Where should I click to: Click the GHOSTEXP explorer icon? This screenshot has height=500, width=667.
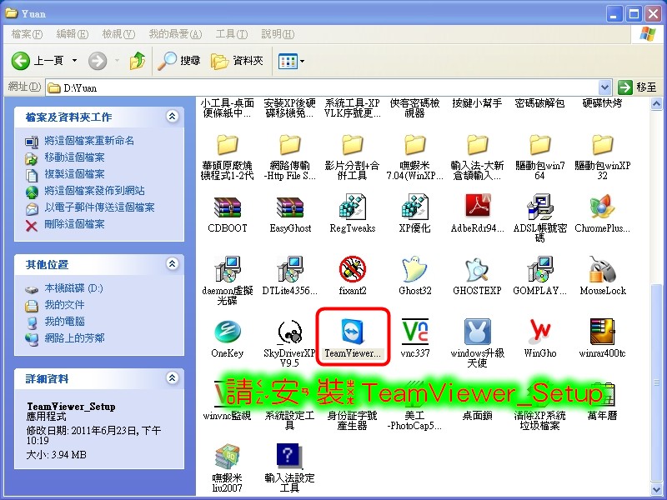477,269
